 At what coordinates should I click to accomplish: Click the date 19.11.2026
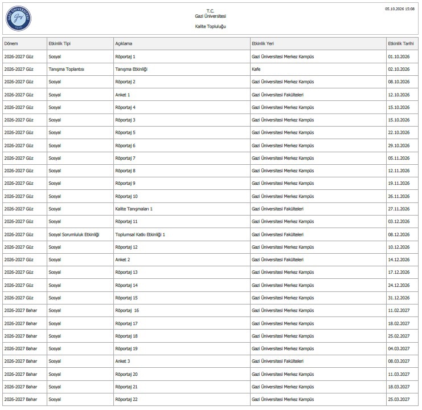pos(399,183)
